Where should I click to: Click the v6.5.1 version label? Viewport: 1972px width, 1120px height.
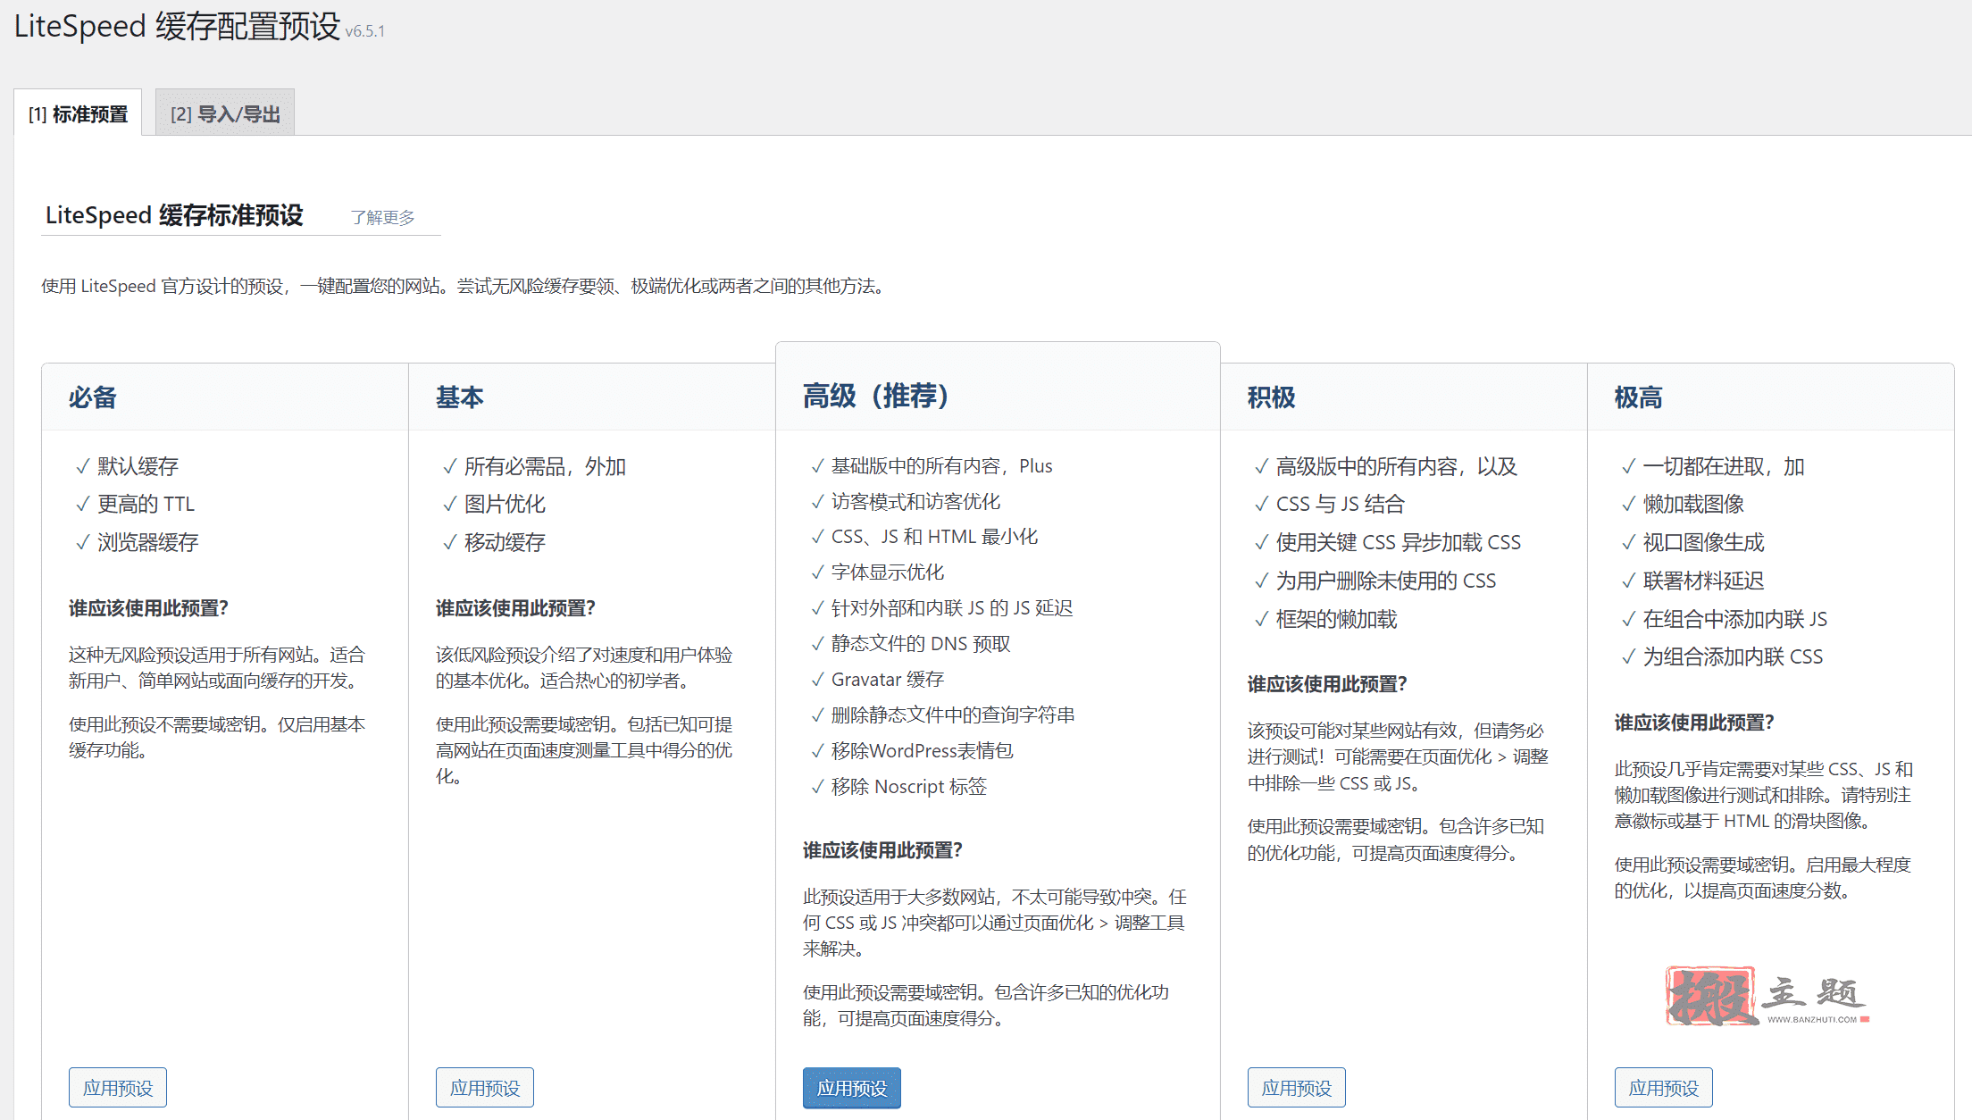[364, 31]
